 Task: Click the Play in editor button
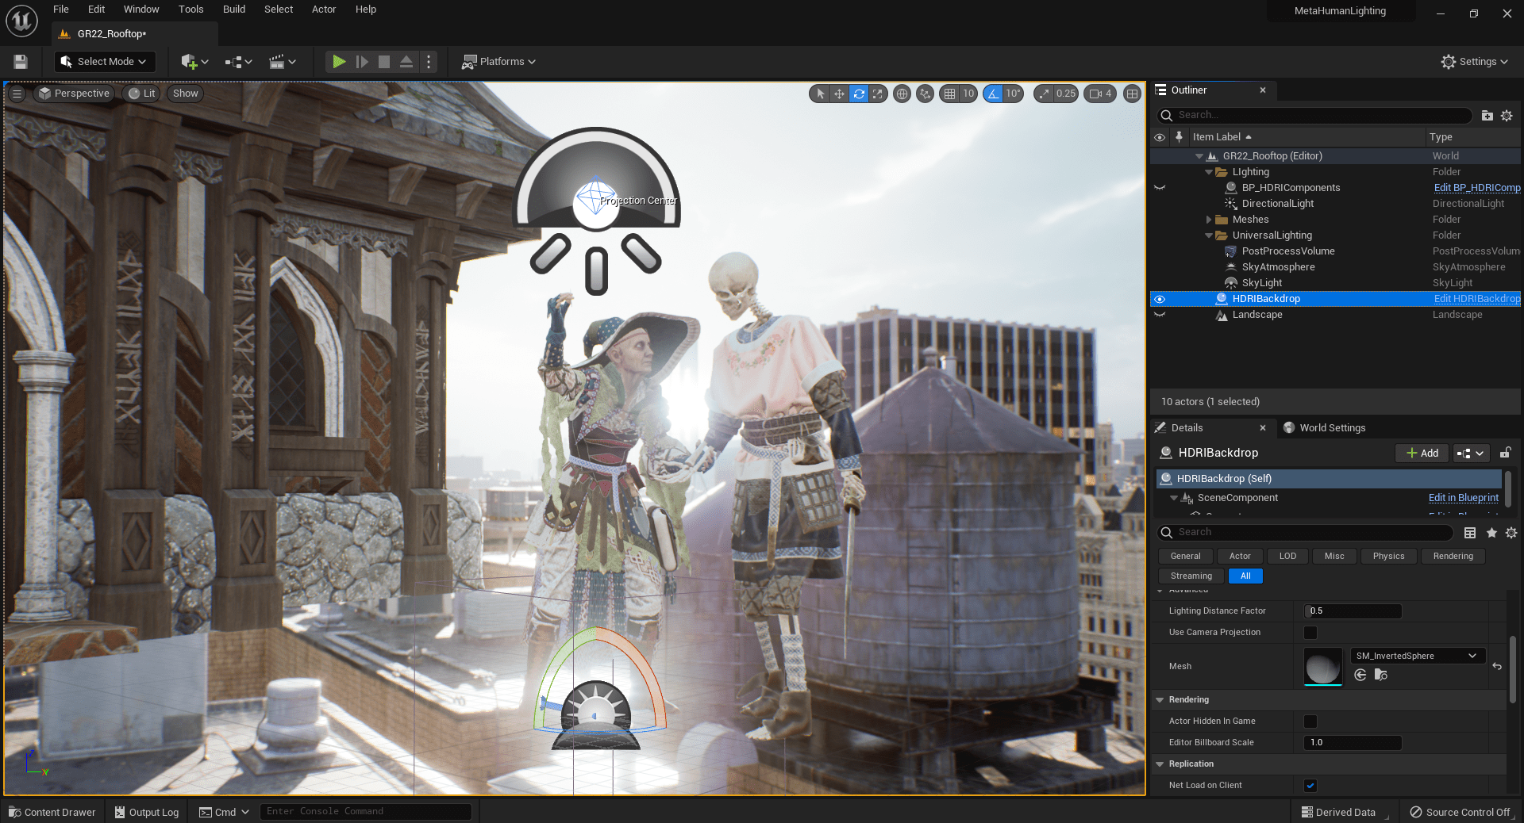(339, 62)
